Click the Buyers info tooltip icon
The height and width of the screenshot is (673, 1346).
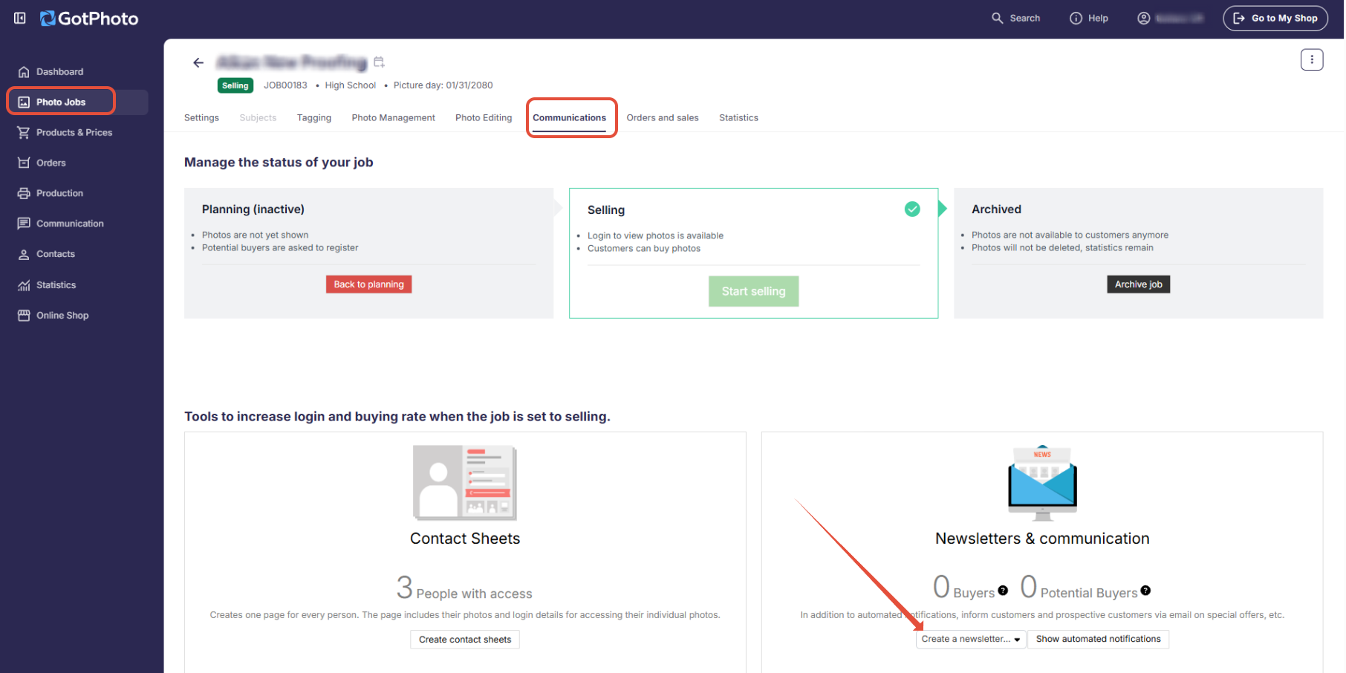[1003, 591]
